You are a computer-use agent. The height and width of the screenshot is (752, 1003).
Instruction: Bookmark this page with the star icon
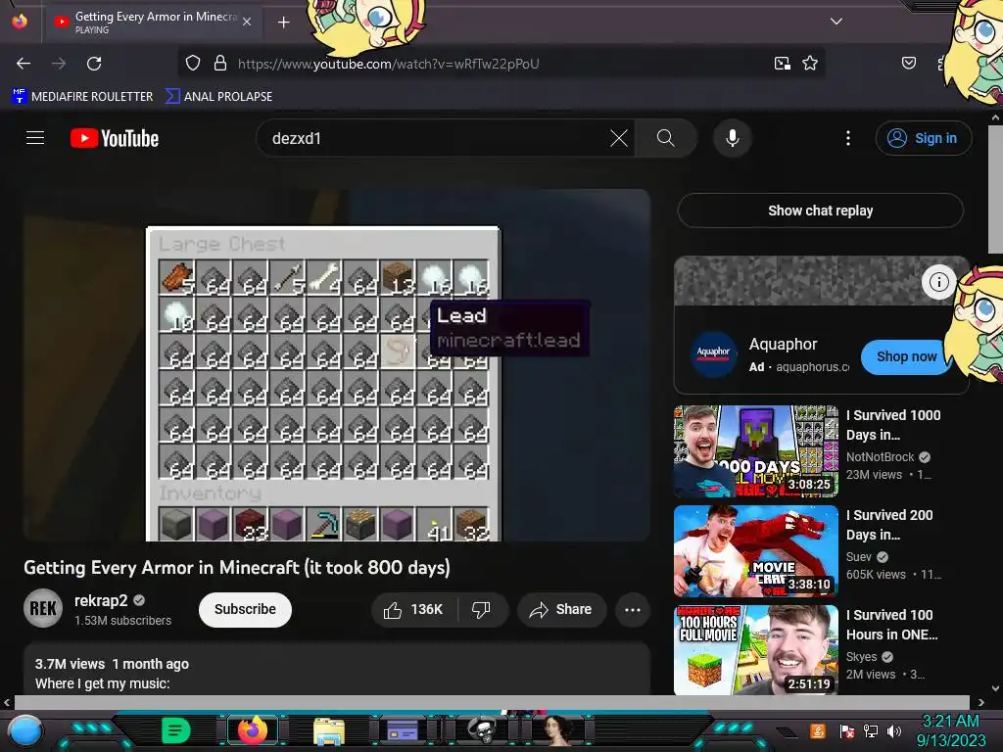pyautogui.click(x=810, y=64)
